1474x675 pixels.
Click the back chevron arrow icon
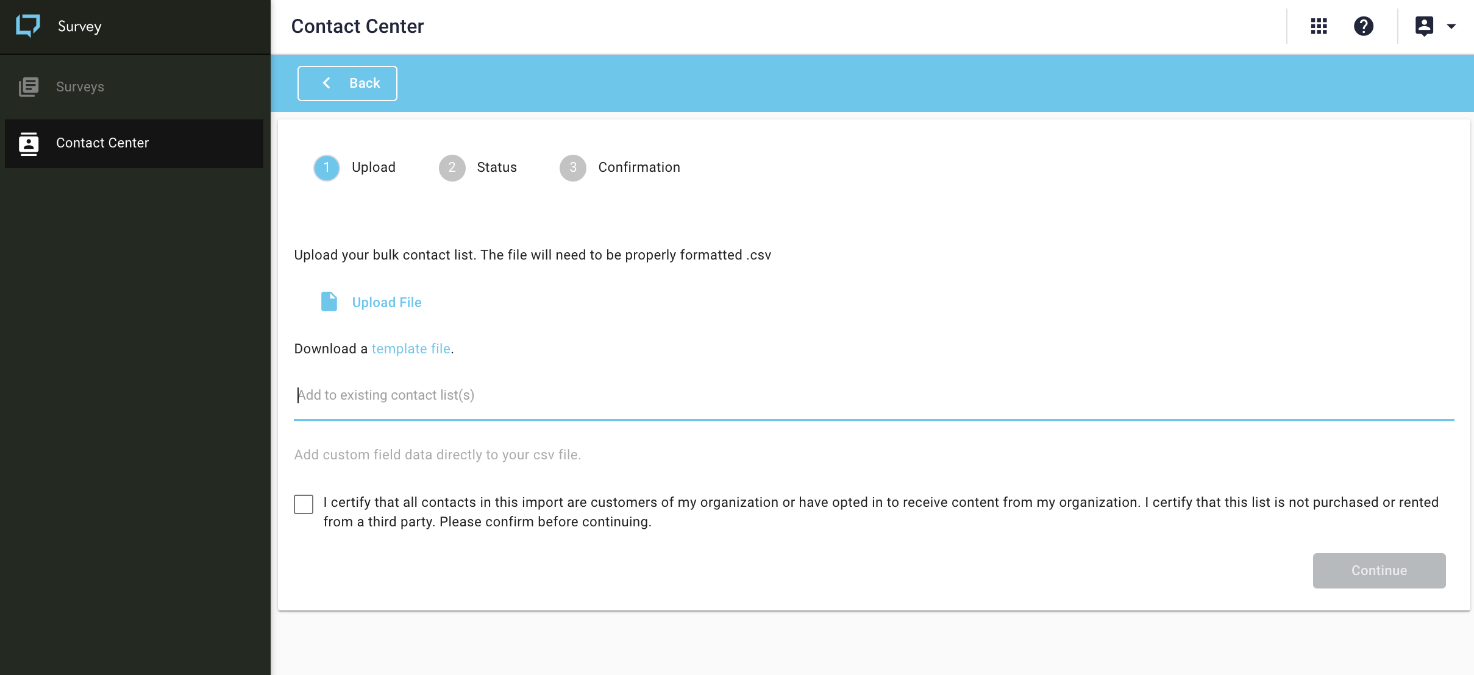click(x=327, y=83)
